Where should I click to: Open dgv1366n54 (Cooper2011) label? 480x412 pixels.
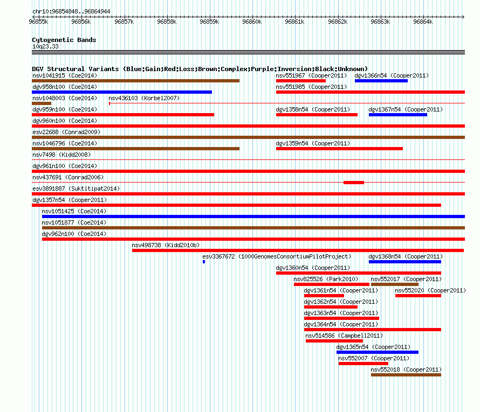click(x=392, y=75)
